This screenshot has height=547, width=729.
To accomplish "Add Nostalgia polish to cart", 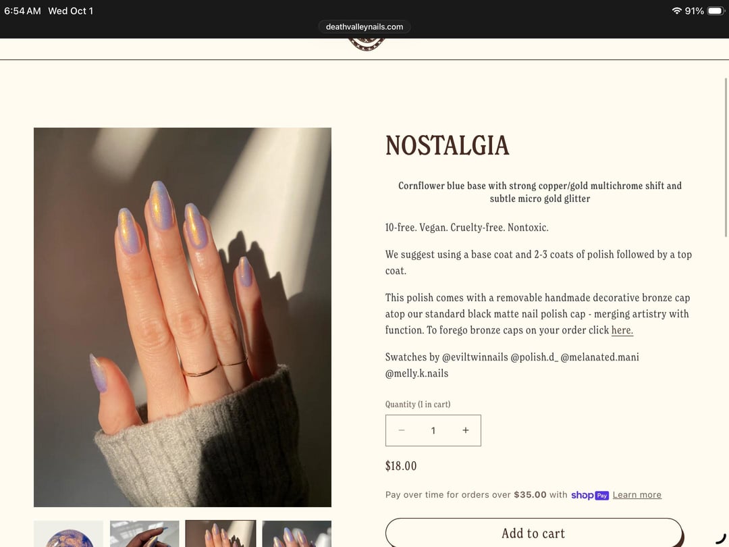I will tap(533, 533).
